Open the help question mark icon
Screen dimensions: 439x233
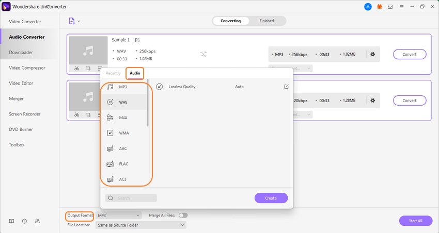click(x=24, y=221)
